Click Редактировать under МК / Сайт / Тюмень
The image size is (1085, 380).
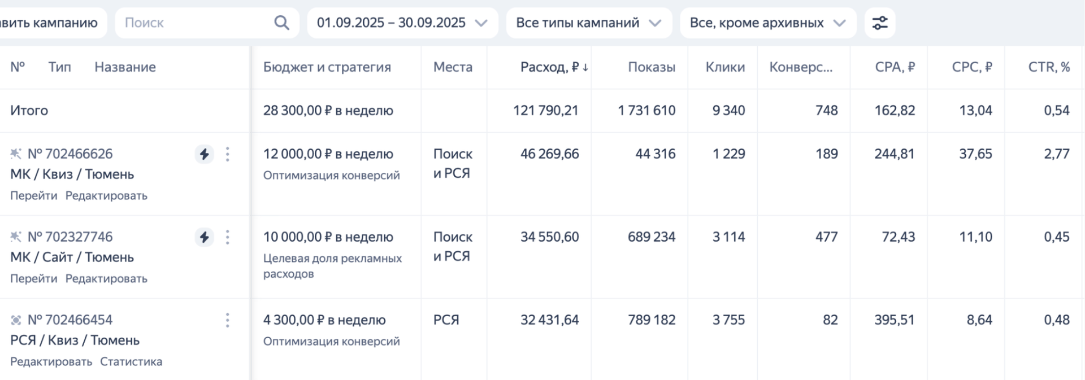[x=106, y=279]
